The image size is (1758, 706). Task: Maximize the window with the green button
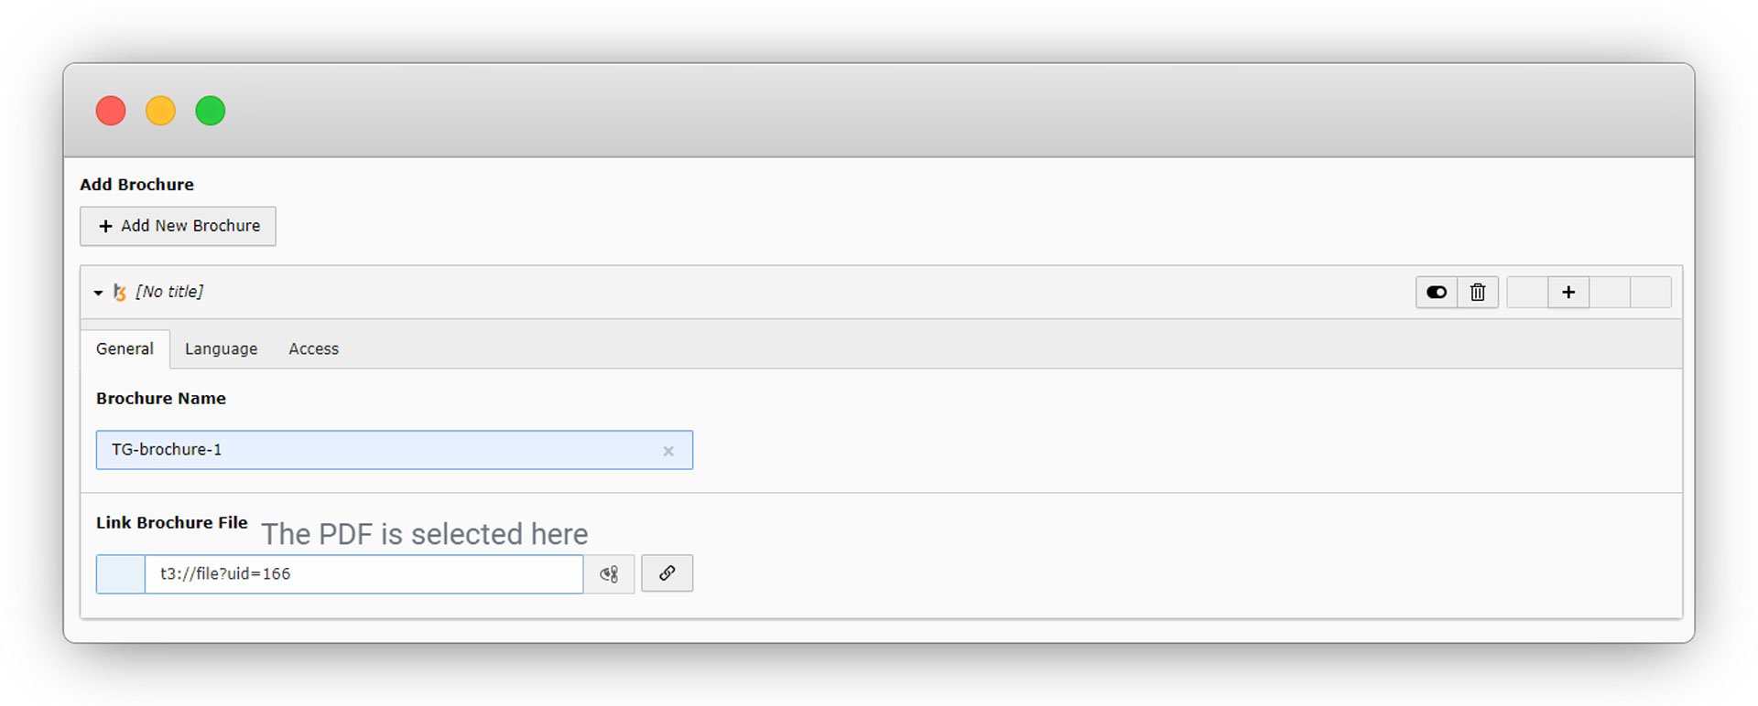[210, 111]
